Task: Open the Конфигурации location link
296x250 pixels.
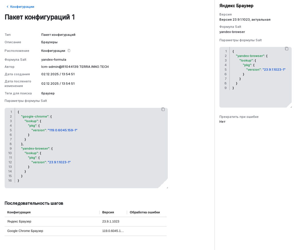Action: (53, 50)
